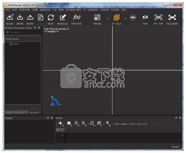Open the Scenarios menu

[93, 10]
